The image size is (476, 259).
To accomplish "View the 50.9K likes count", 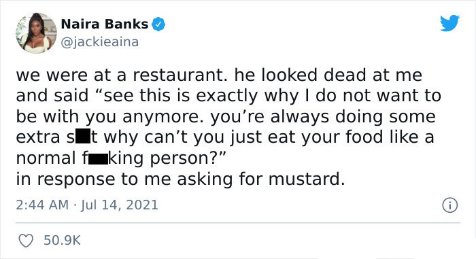I will pyautogui.click(x=62, y=240).
